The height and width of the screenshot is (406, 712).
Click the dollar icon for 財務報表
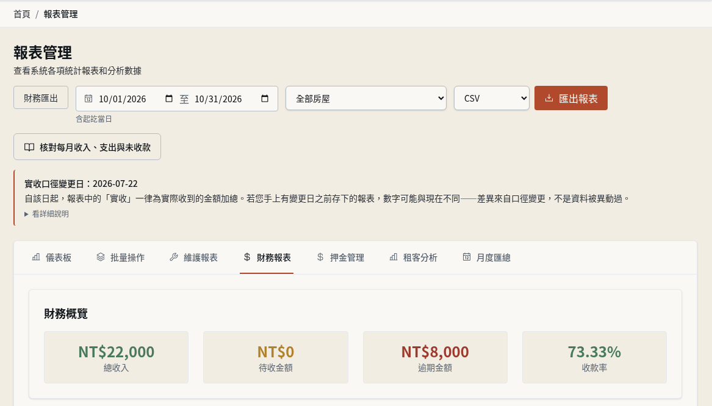click(247, 257)
